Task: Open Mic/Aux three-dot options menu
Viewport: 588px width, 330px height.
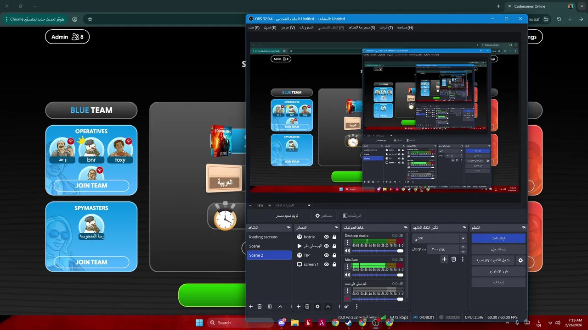Action: tap(348, 267)
